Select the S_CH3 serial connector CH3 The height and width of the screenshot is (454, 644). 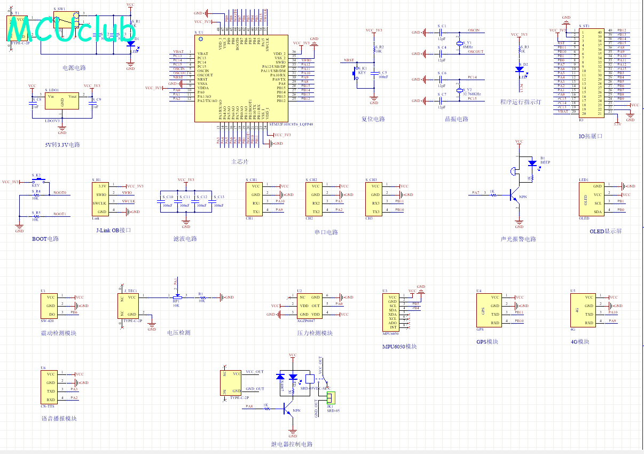375,199
